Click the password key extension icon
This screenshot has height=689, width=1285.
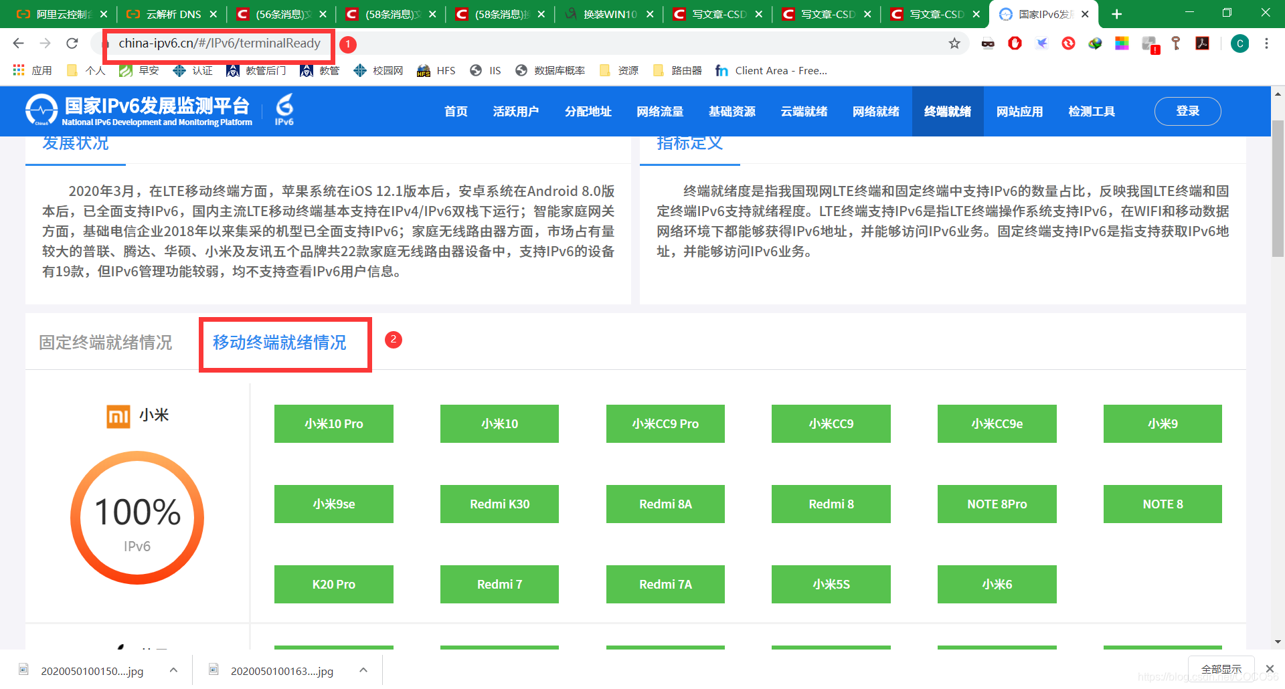pyautogui.click(x=1177, y=43)
